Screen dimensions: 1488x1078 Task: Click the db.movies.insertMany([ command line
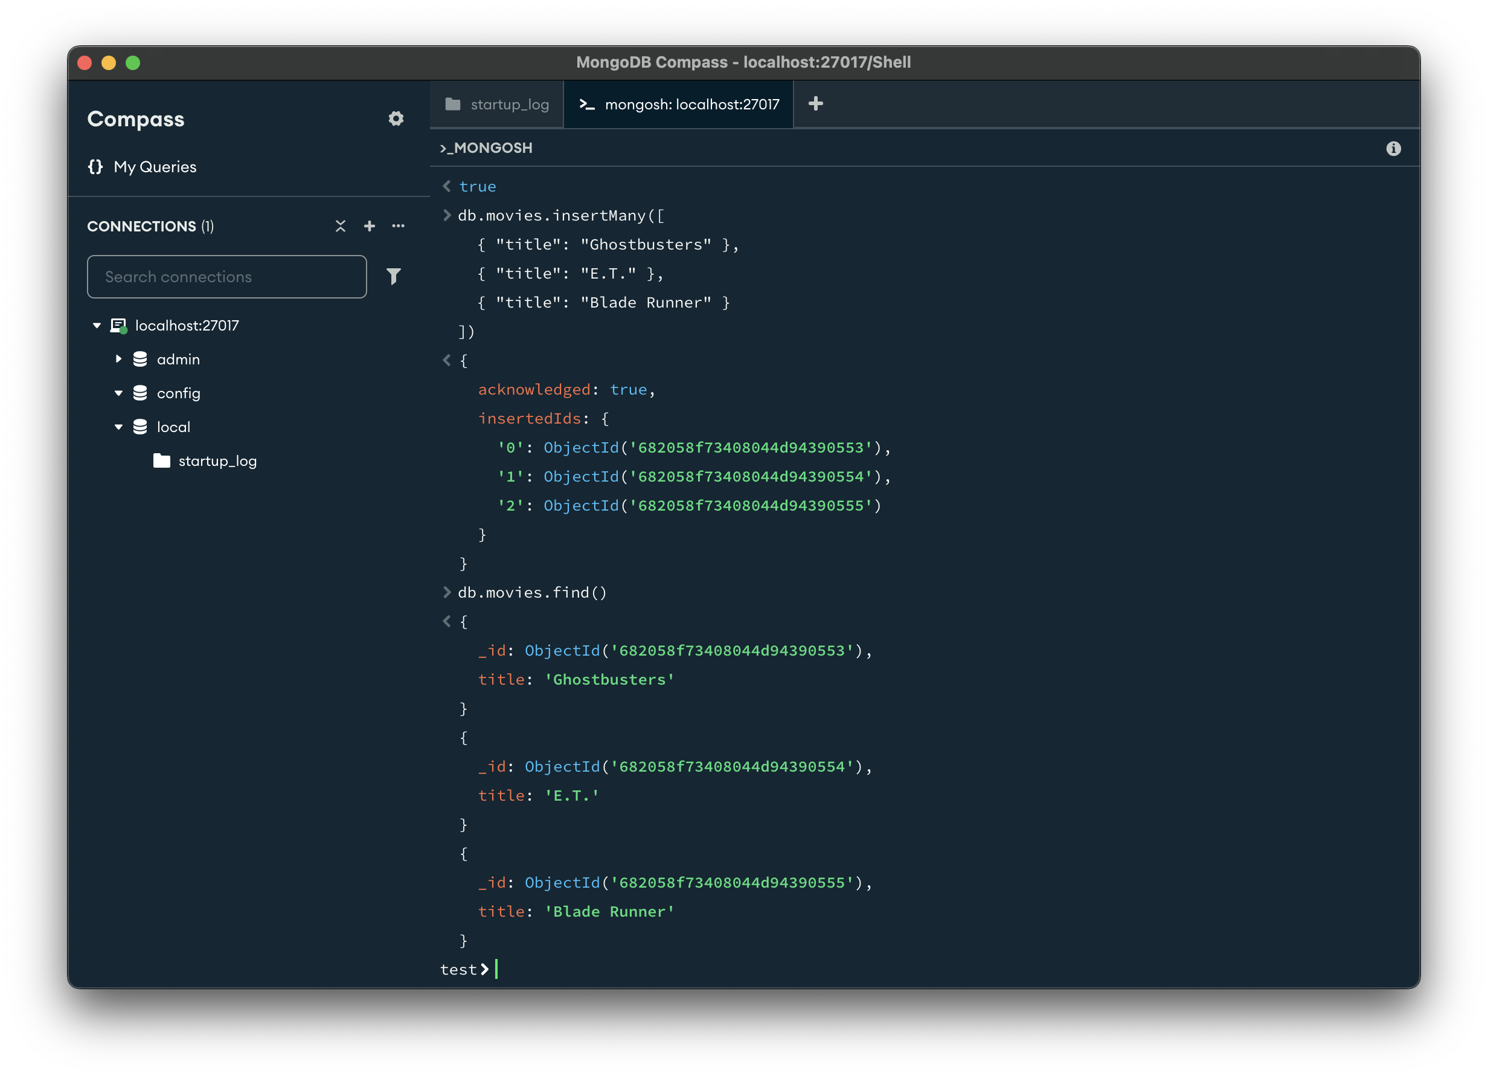(561, 215)
